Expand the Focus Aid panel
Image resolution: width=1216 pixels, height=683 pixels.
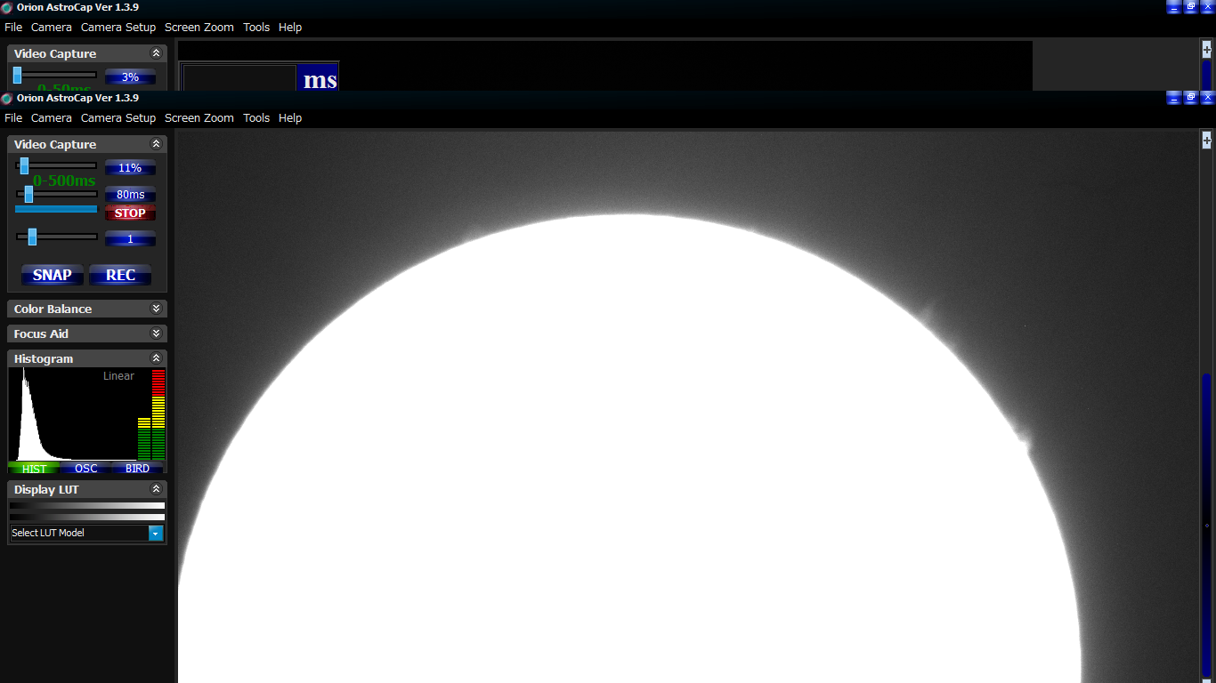point(156,333)
